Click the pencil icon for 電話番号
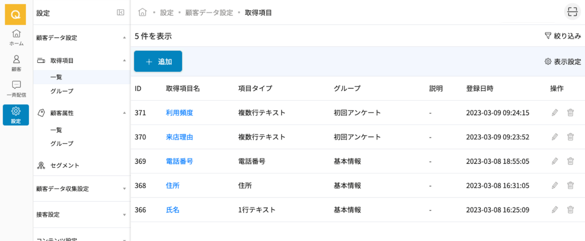 (x=555, y=161)
